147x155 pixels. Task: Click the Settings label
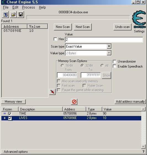[139, 31]
